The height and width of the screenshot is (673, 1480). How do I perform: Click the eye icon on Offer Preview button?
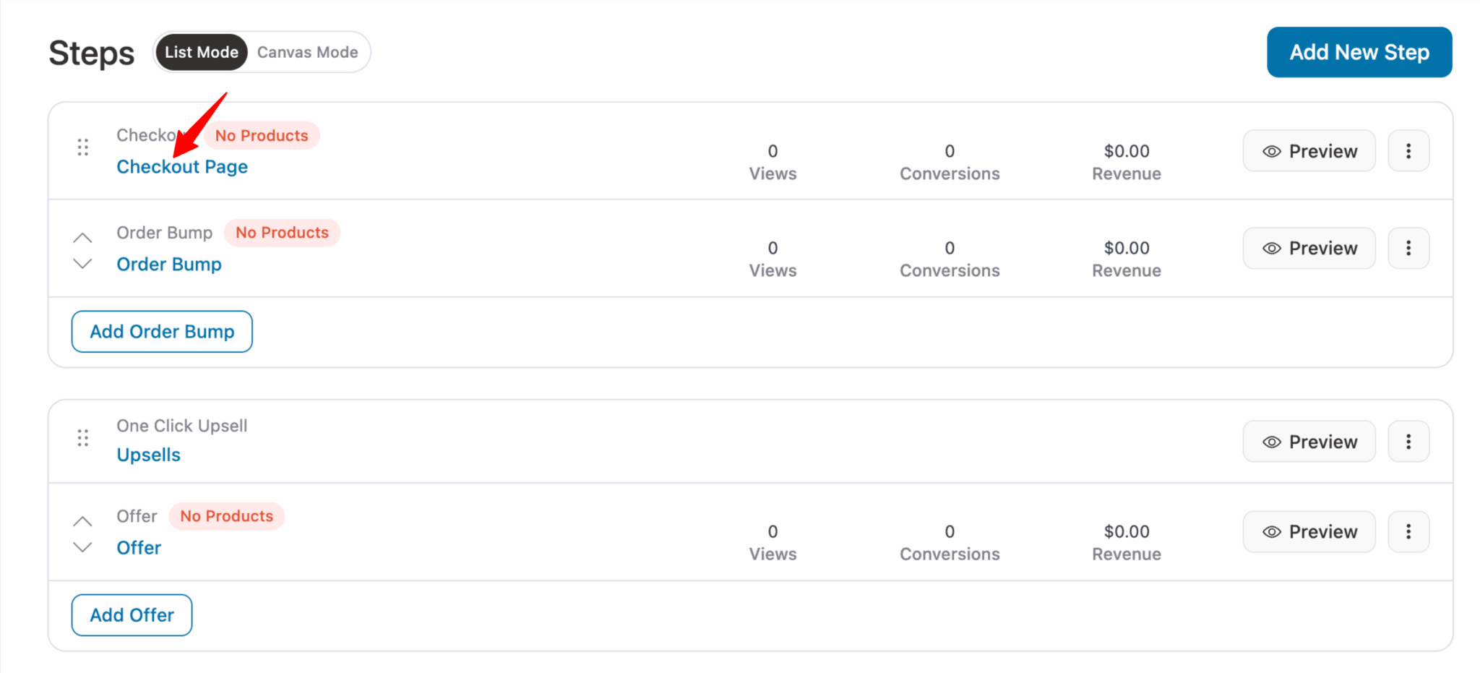click(1270, 531)
